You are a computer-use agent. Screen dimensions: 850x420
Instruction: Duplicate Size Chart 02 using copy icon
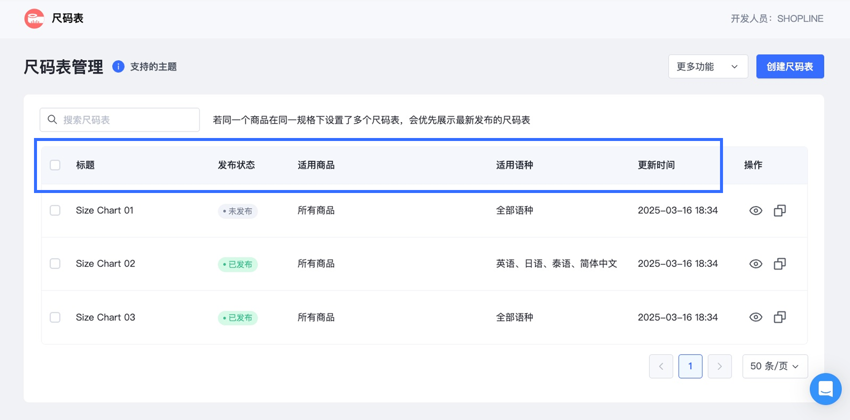click(x=779, y=263)
